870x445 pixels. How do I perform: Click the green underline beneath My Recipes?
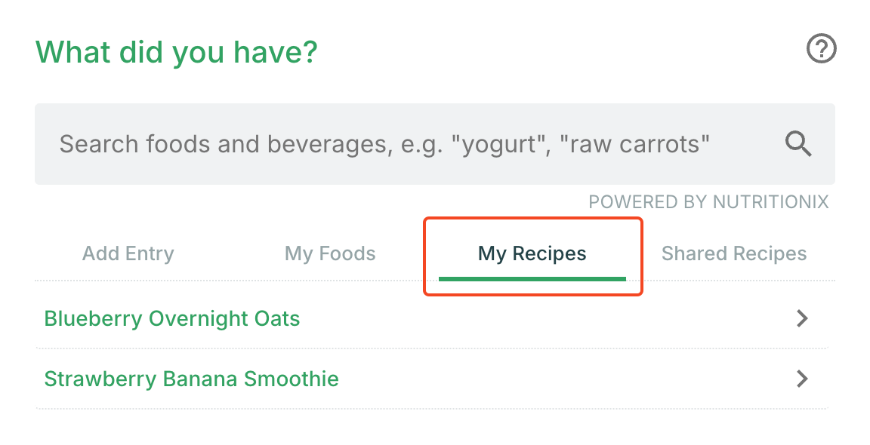pos(532,278)
